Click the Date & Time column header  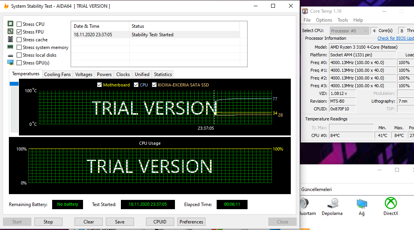coord(100,26)
